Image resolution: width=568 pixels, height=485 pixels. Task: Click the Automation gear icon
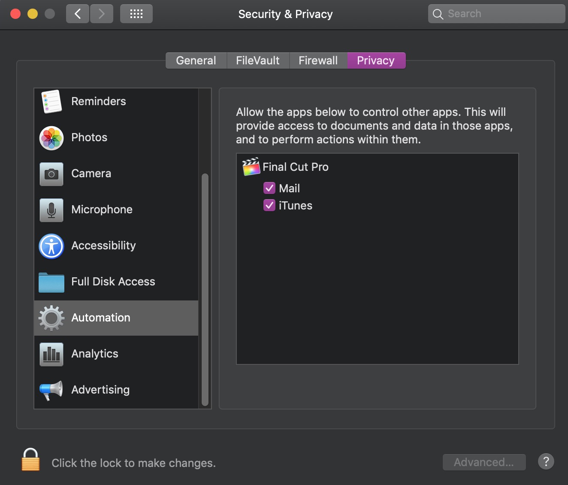51,318
